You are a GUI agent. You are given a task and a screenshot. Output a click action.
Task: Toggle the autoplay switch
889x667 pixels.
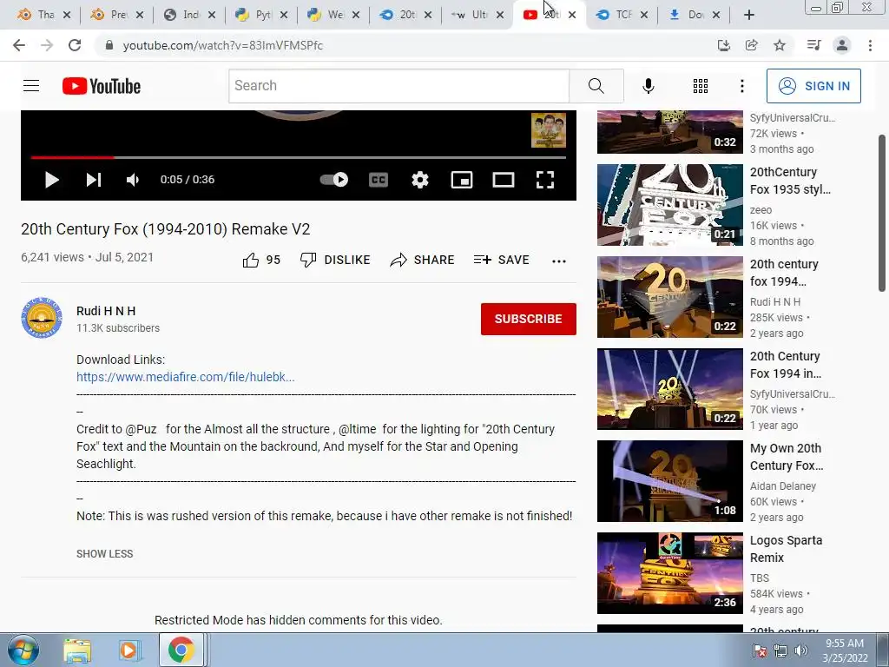point(334,180)
